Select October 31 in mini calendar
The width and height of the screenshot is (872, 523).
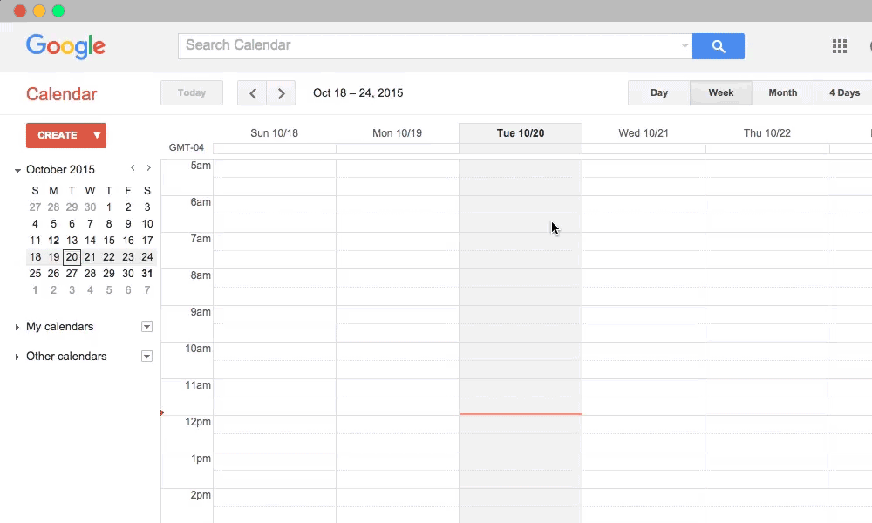pyautogui.click(x=146, y=274)
